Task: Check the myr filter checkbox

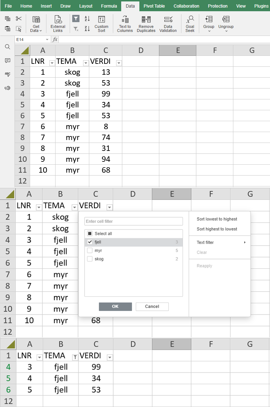Action: pyautogui.click(x=90, y=251)
